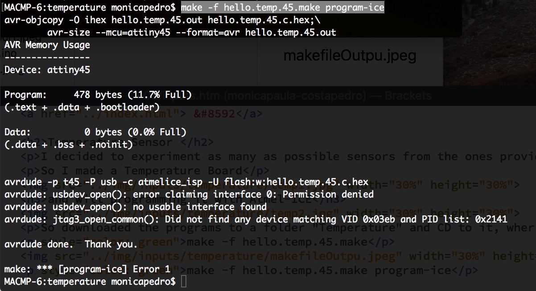Click the 'Permission denied' error line

(189, 194)
